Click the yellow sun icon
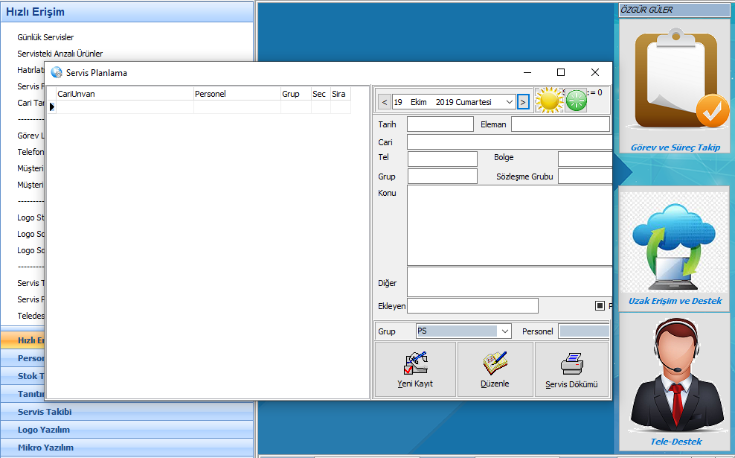The height and width of the screenshot is (458, 735). [548, 101]
